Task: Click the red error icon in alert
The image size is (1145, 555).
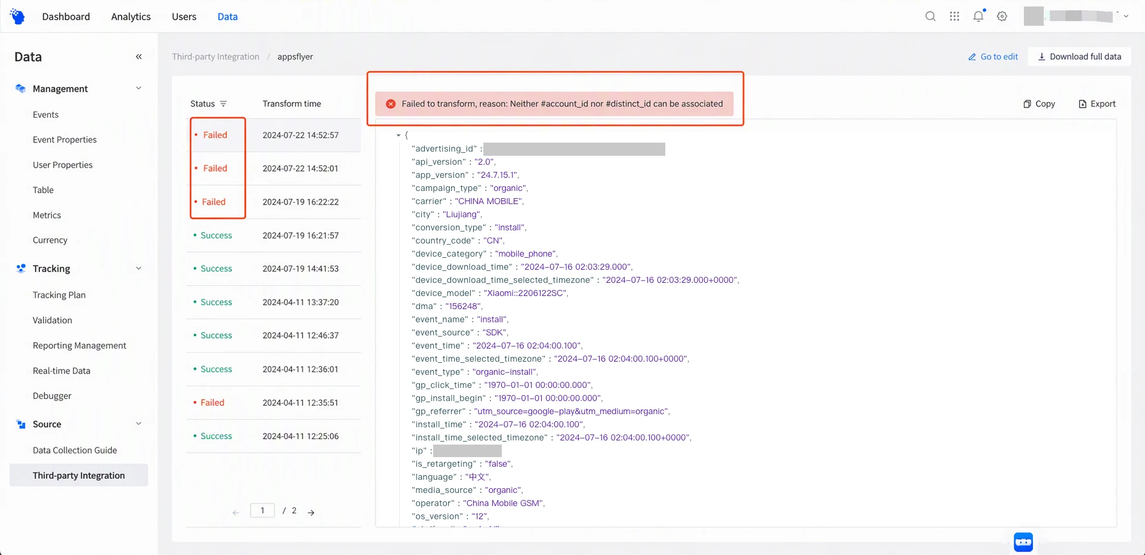Action: click(x=391, y=104)
